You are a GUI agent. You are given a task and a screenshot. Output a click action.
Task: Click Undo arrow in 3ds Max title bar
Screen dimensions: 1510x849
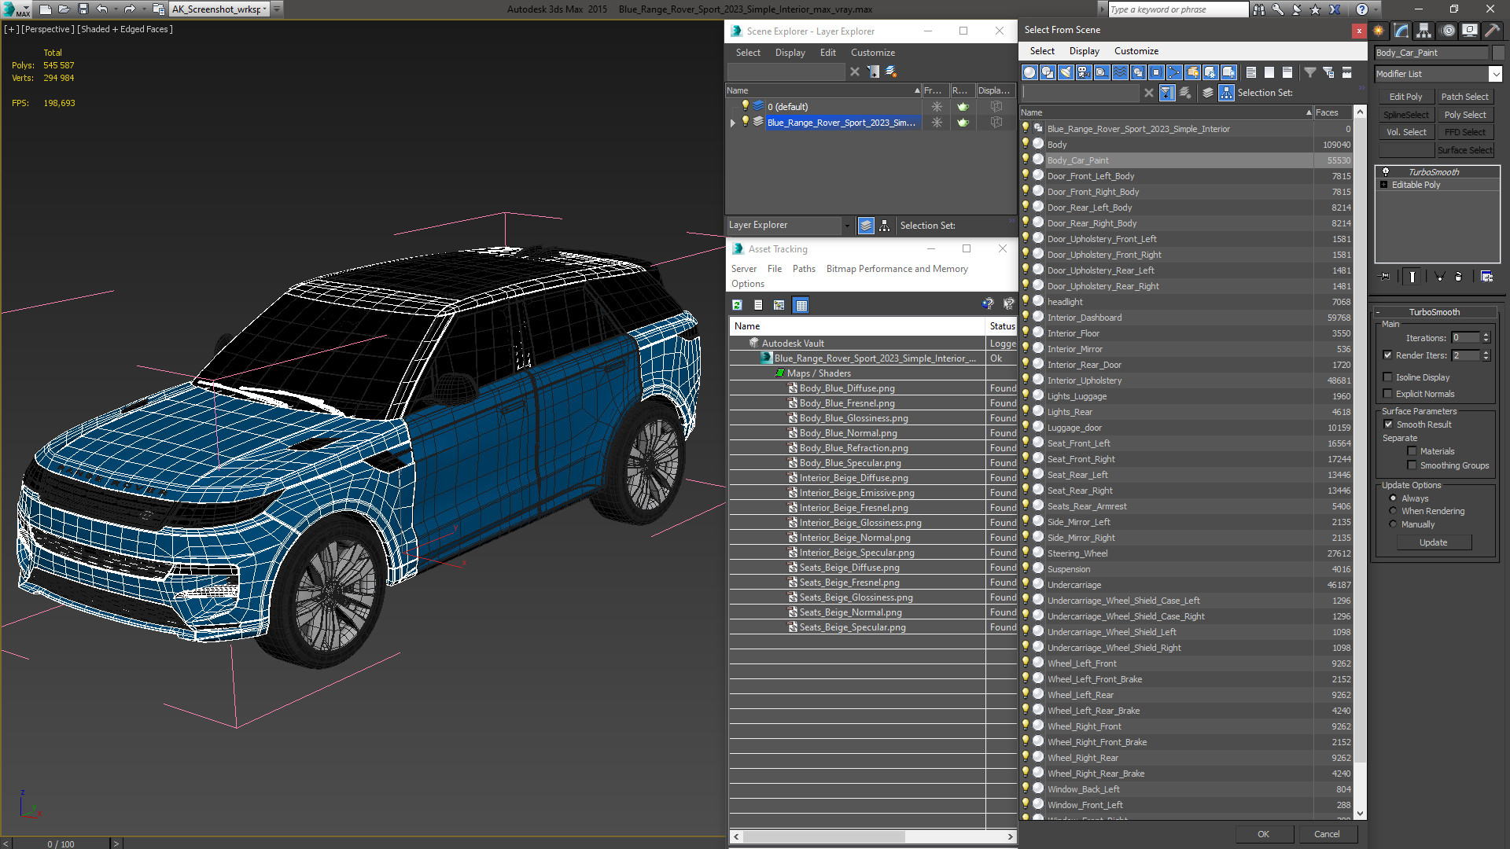(x=101, y=9)
